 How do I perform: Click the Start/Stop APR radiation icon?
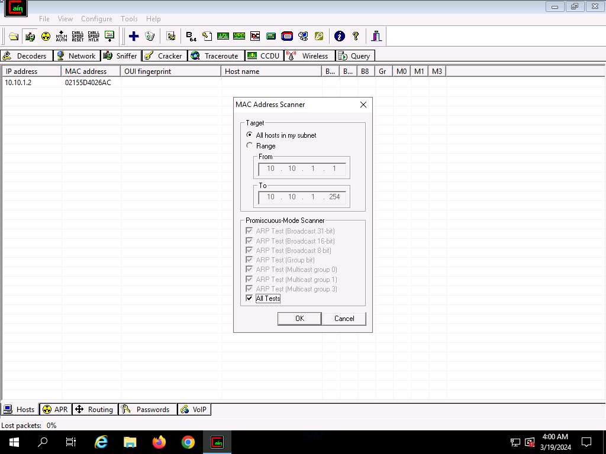46,36
